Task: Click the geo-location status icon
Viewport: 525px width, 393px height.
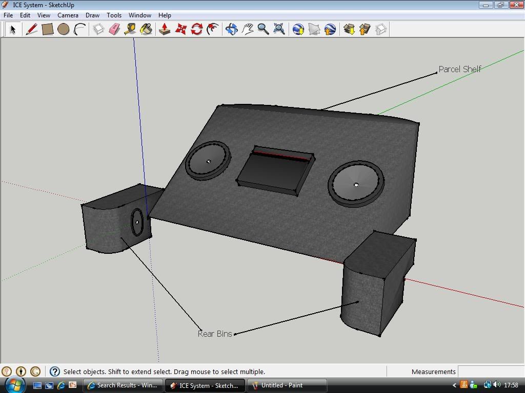Action: (7, 372)
